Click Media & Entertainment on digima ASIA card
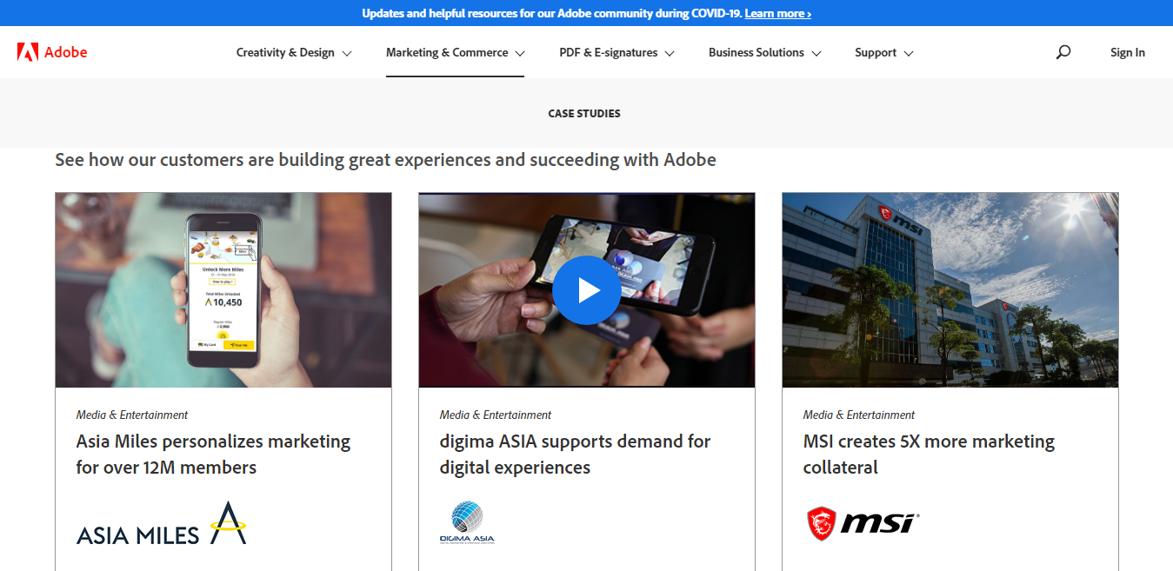 point(496,415)
